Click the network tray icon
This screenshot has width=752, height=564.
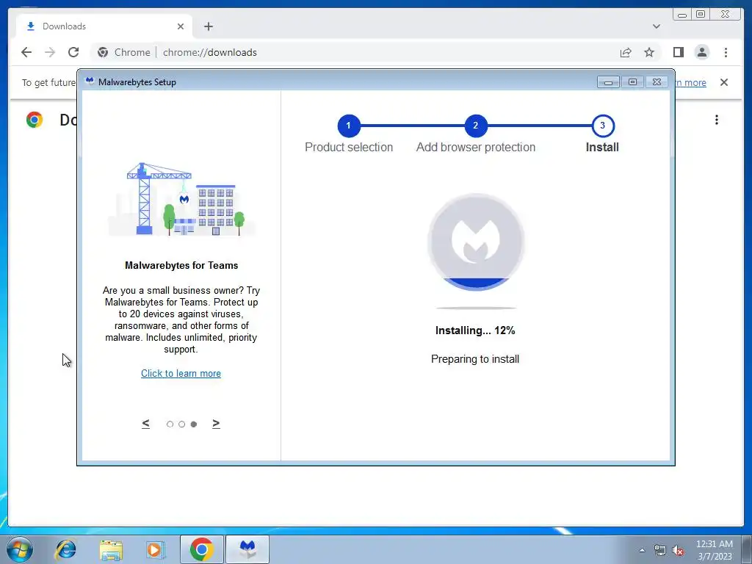[660, 550]
